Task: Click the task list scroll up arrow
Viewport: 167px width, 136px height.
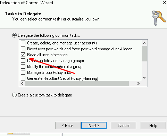Action: (x=144, y=43)
